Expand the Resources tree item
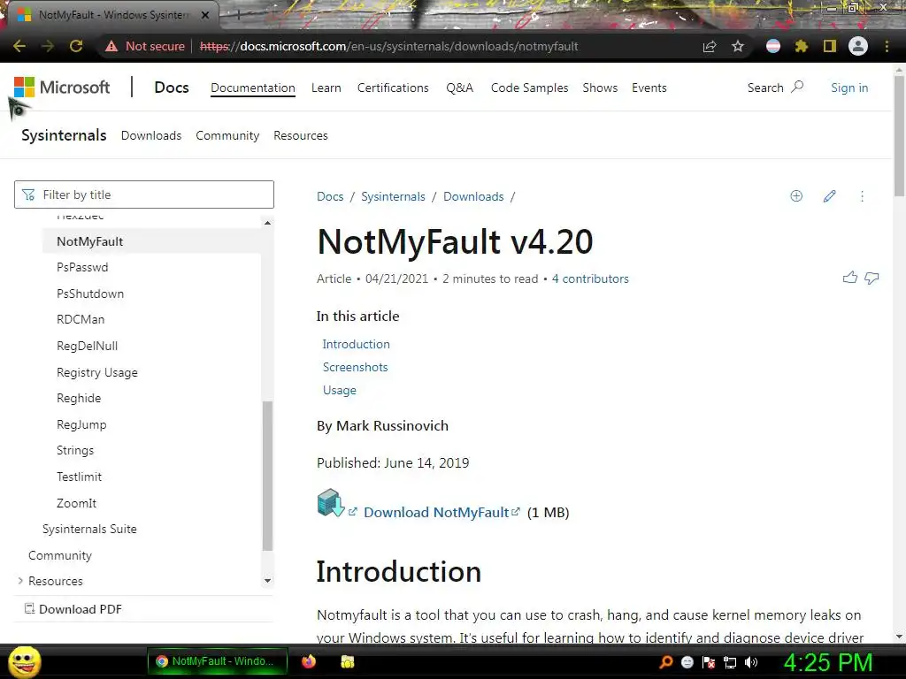This screenshot has height=679, width=906. (x=21, y=581)
